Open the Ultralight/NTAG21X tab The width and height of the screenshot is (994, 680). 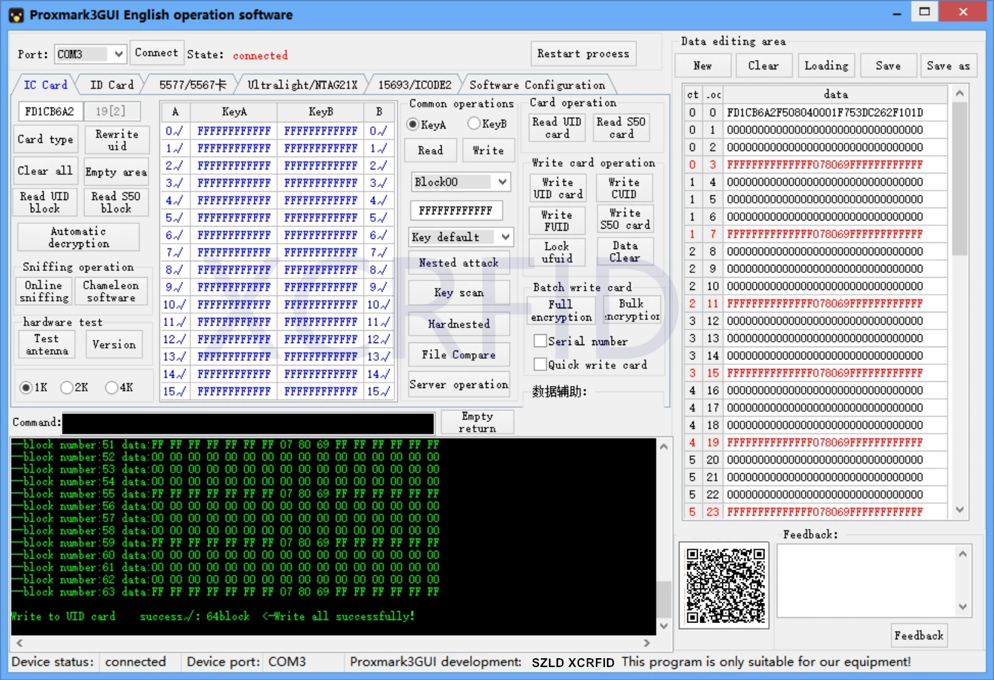click(x=302, y=85)
